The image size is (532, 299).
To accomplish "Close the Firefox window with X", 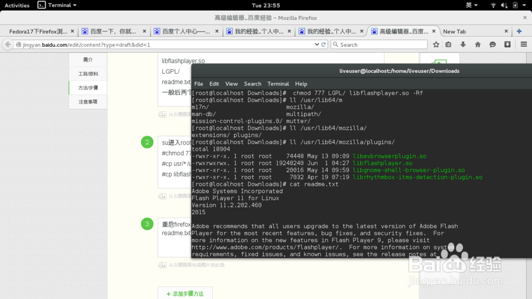I will pos(525,18).
